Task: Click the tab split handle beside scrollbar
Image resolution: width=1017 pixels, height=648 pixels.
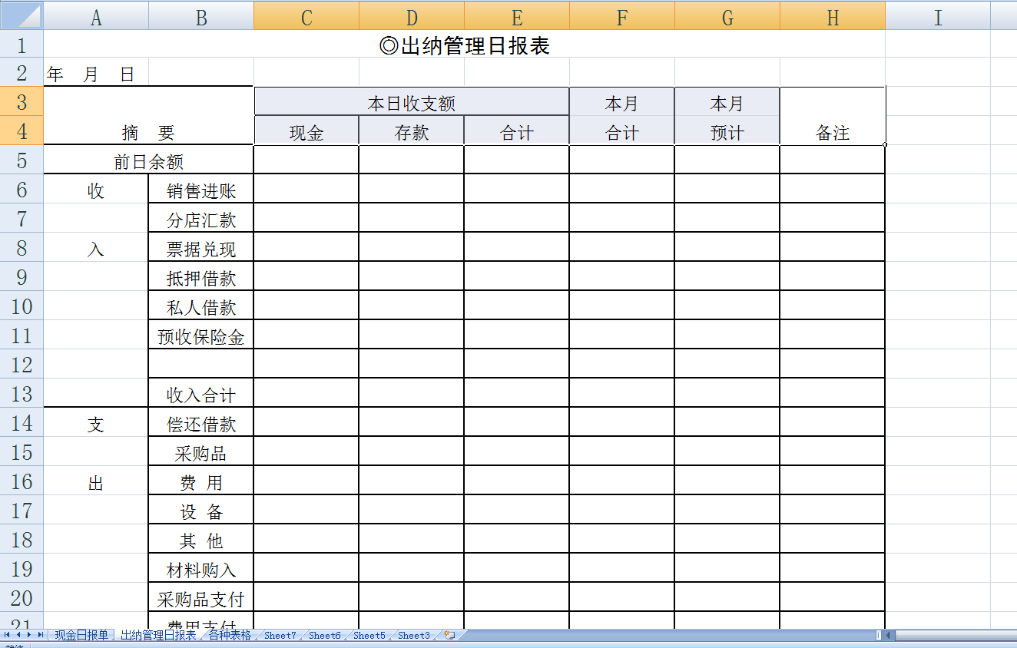Action: [x=879, y=635]
